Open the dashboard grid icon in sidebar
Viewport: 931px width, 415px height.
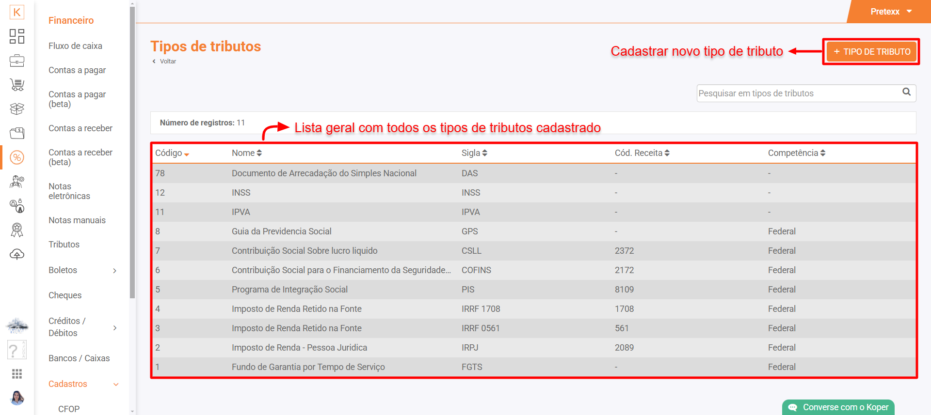click(x=17, y=36)
